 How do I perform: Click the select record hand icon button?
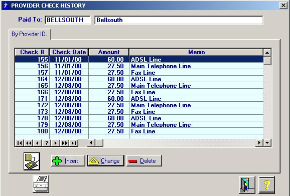coord(32,161)
